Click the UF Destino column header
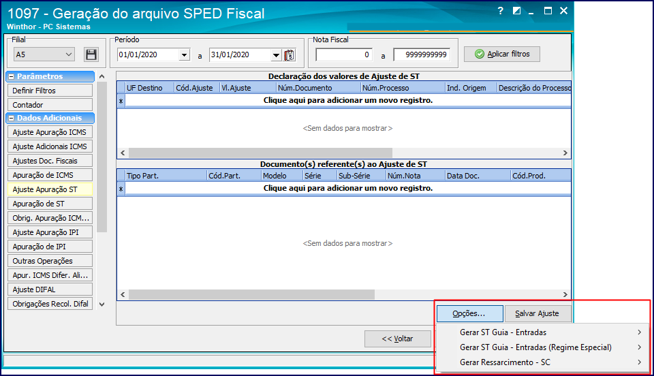 149,88
